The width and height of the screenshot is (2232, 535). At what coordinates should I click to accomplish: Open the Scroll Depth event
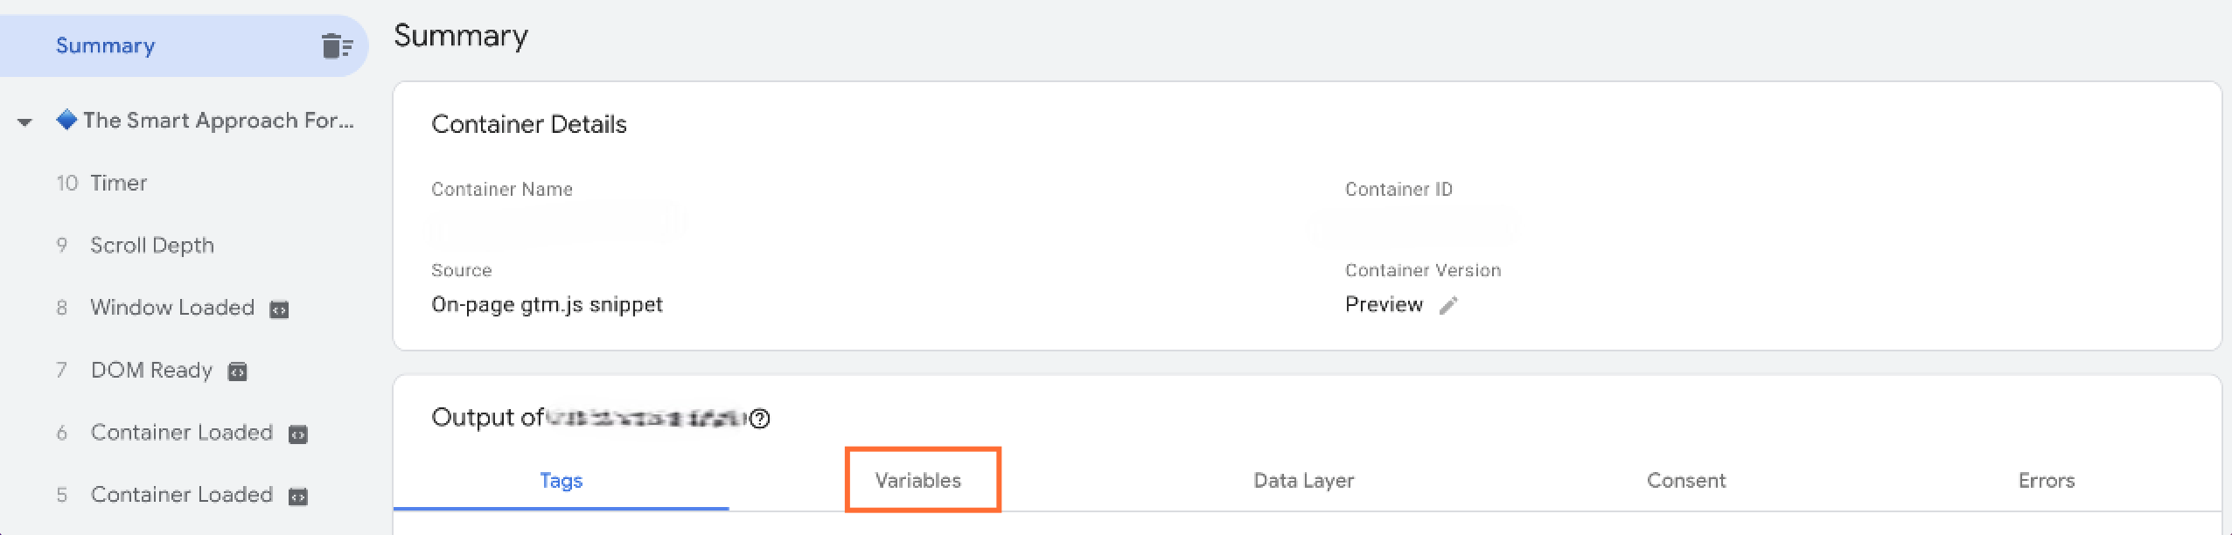coord(152,246)
